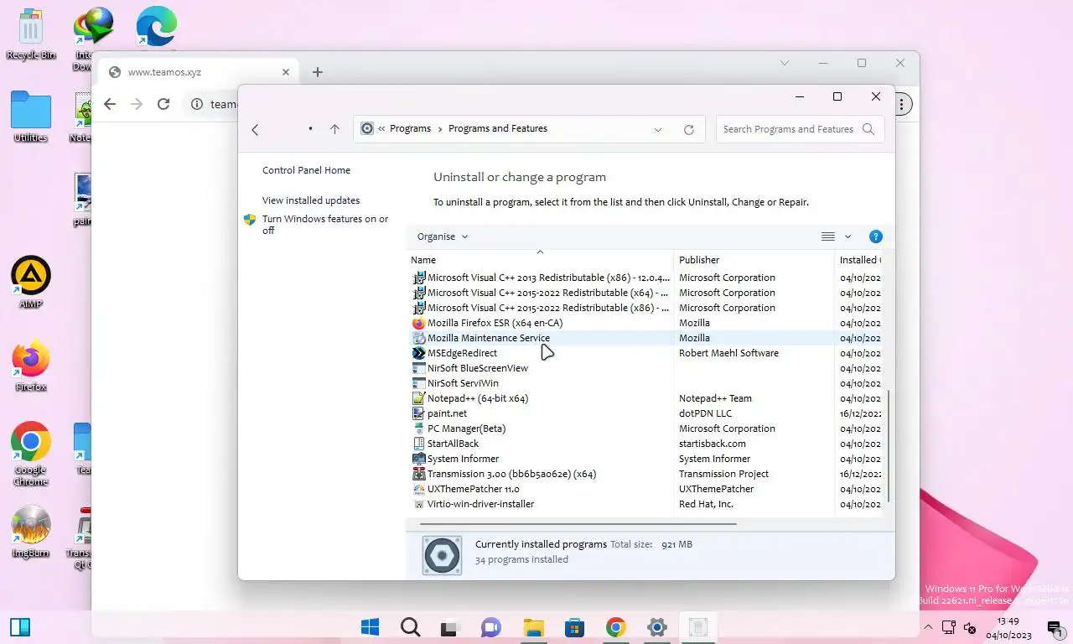
Task: Click the Programs breadcrumb
Action: pos(410,128)
